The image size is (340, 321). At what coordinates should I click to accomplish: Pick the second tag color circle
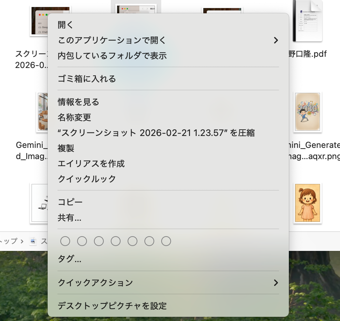[82, 241]
